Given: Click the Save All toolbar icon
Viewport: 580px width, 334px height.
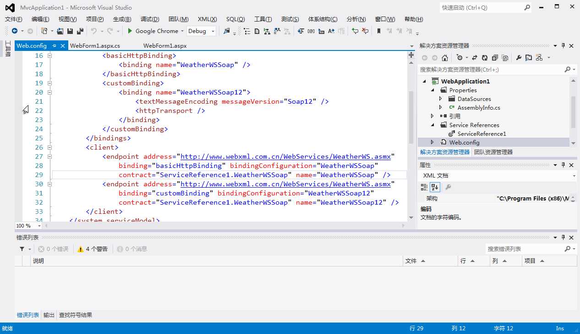Looking at the screenshot, I should [x=80, y=31].
